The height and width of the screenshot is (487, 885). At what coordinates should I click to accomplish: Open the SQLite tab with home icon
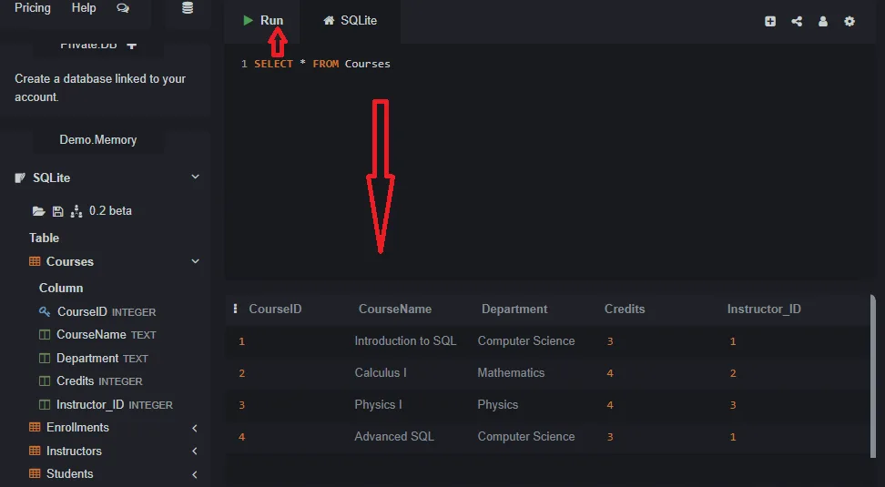point(351,20)
